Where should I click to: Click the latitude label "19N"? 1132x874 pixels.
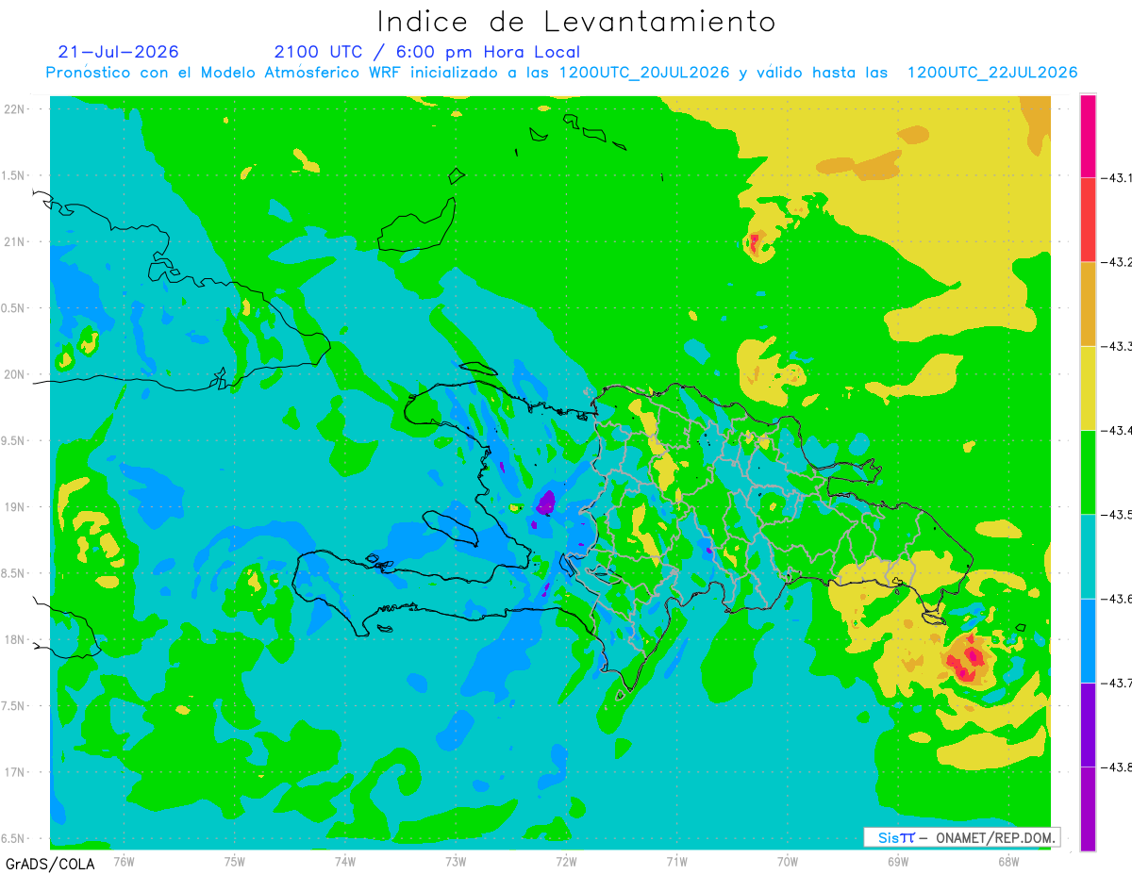[x=16, y=507]
